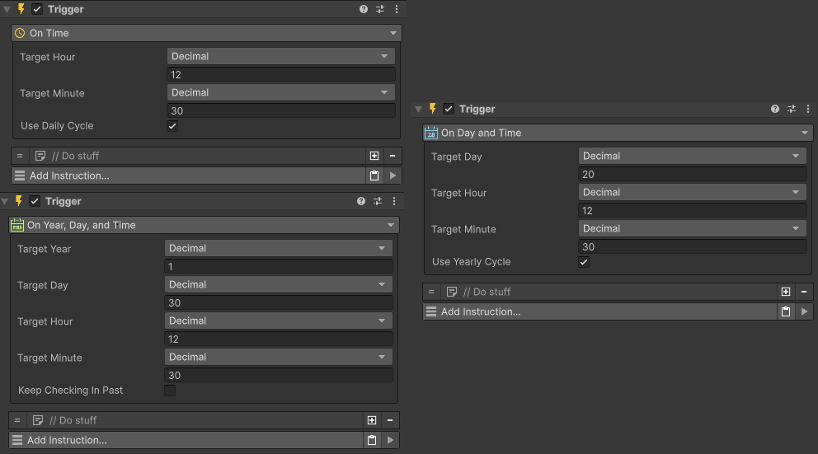Open the On Day and Time event dropdown
This screenshot has height=454, width=818.
[x=617, y=133]
